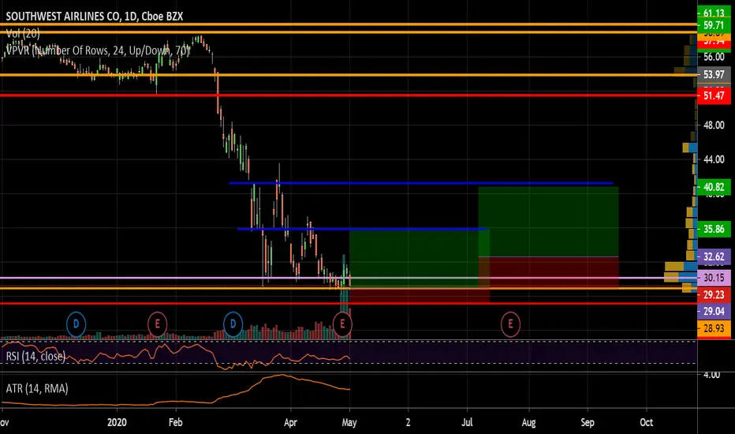This screenshot has width=735, height=434.
Task: Open the upcoming E earnings marker in July
Action: click(510, 324)
